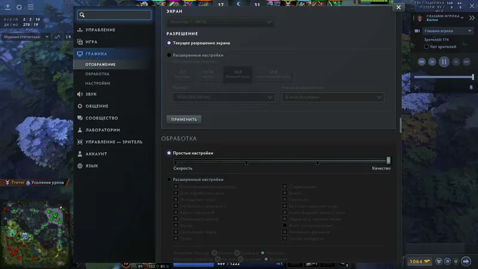Select Расширенные настройки resolution radio
478x269 pixels.
(169, 55)
